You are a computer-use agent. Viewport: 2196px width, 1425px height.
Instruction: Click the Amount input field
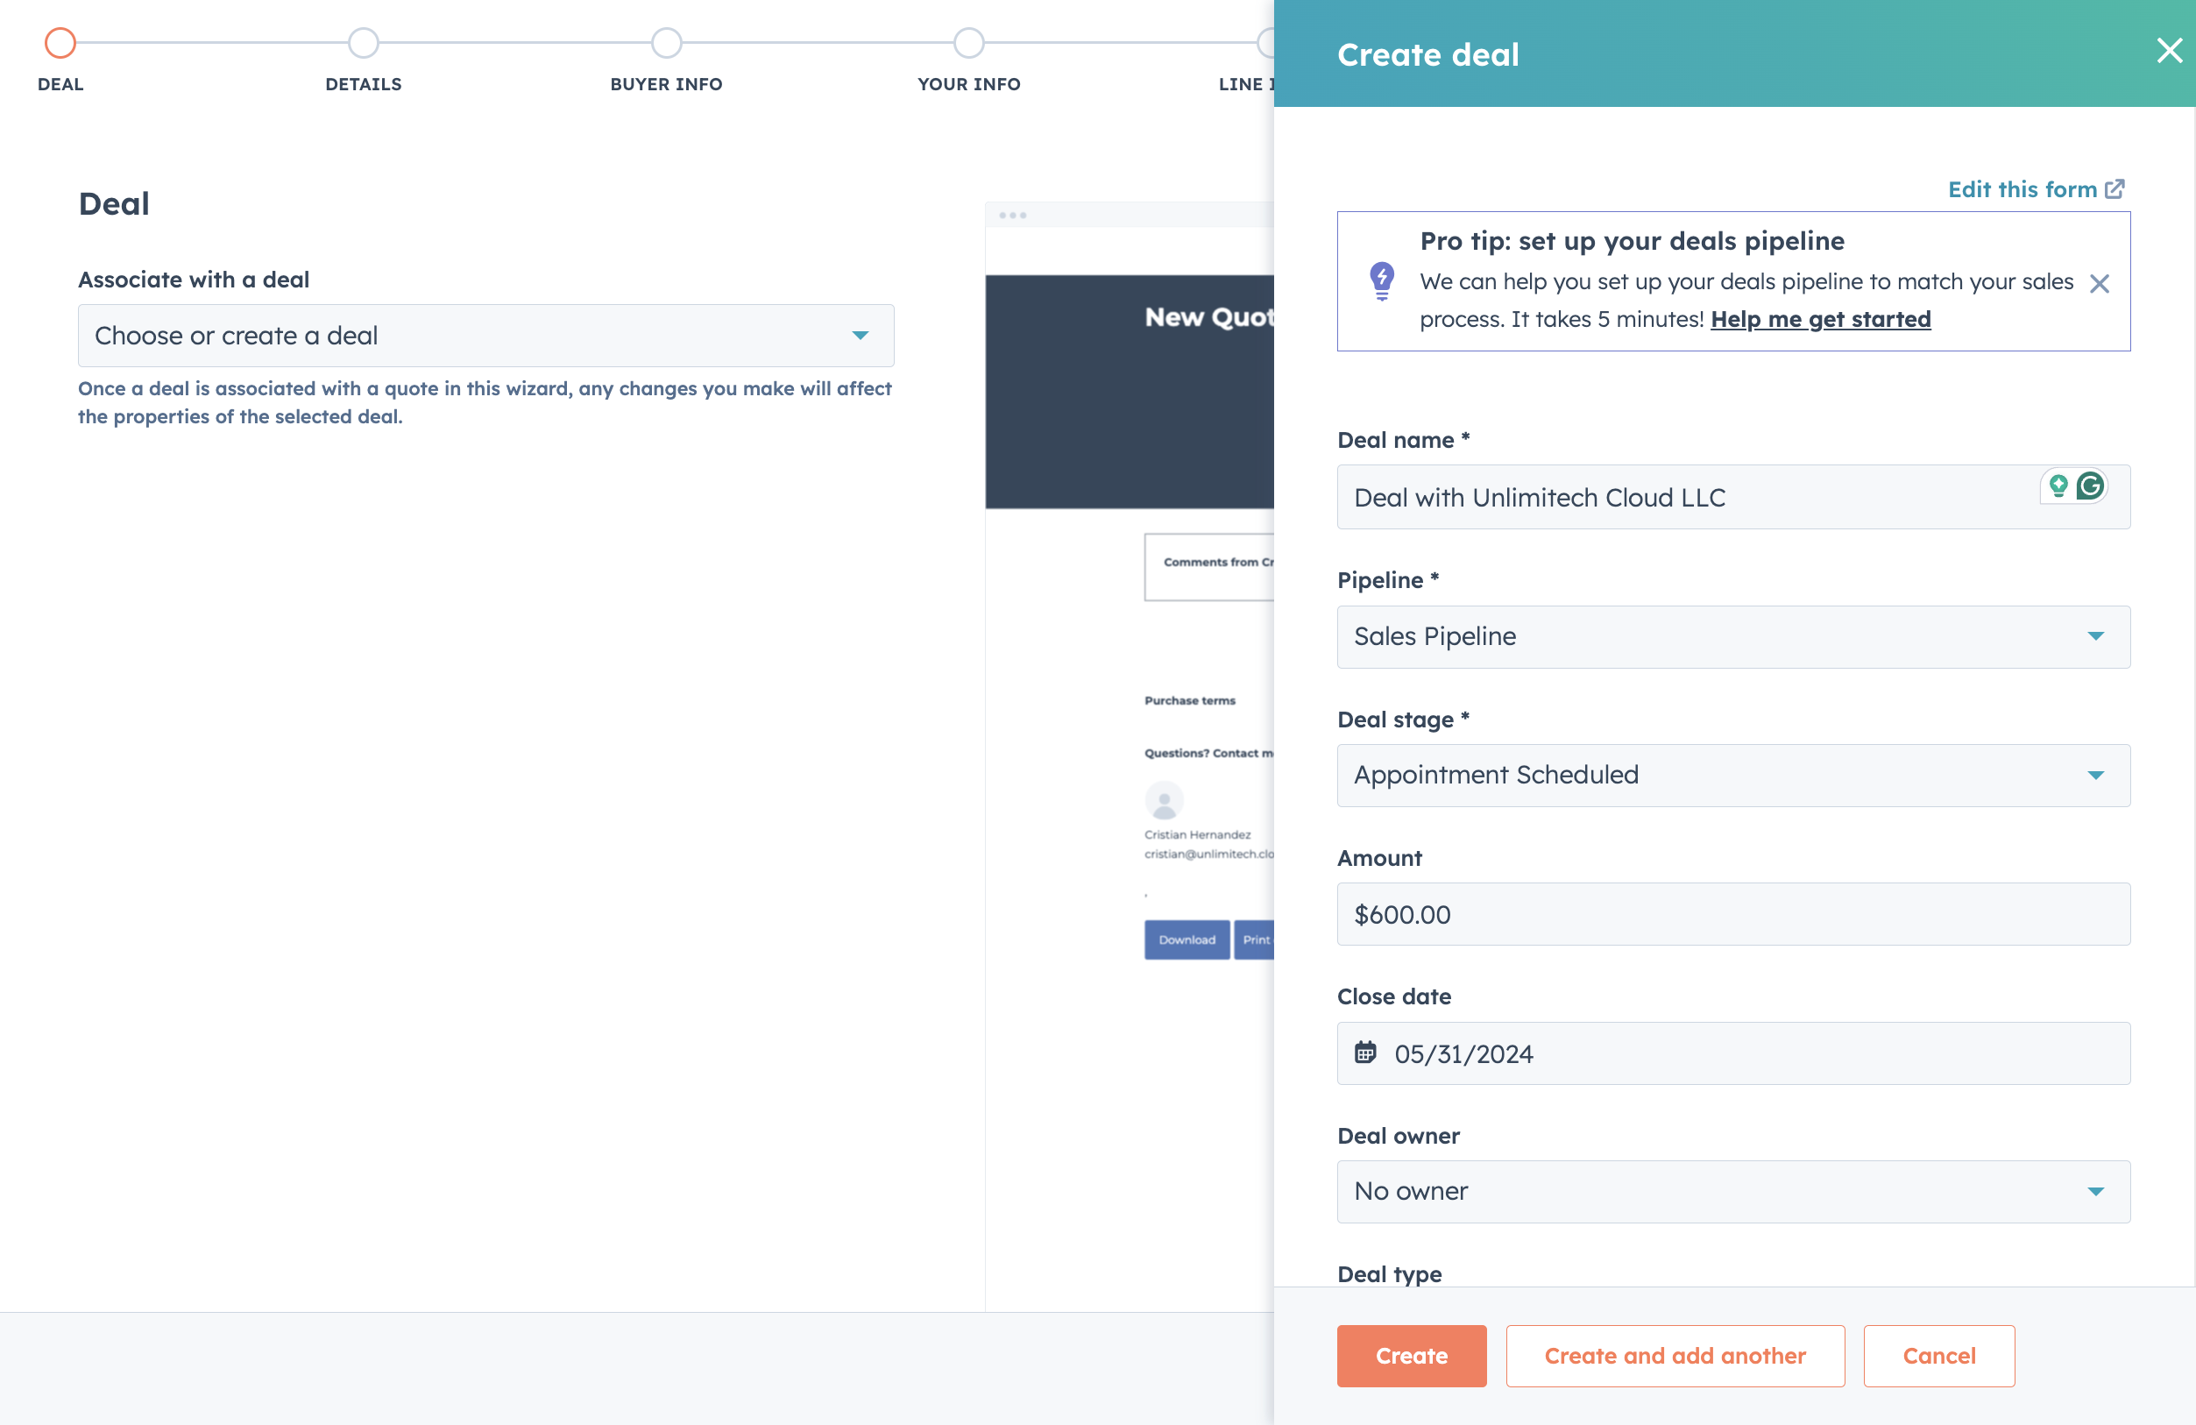pos(1732,915)
